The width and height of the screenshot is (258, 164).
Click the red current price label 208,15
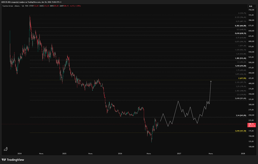click(252, 125)
